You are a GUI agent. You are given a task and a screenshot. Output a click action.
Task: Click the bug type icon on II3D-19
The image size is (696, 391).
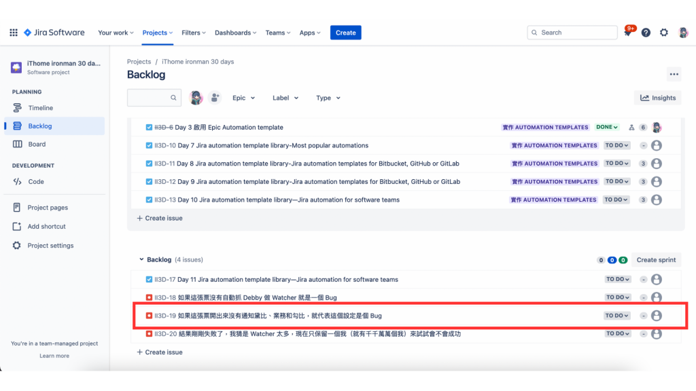(149, 316)
